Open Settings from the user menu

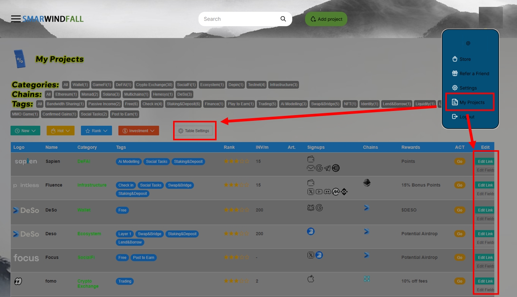point(464,88)
